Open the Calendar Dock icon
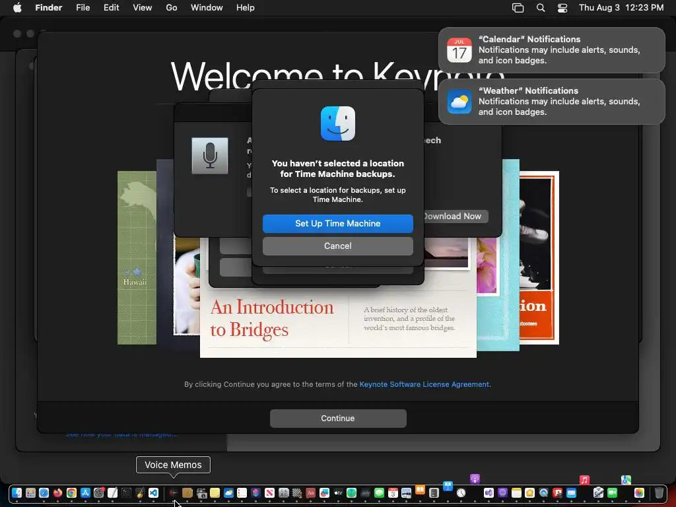Image resolution: width=676 pixels, height=507 pixels. (393, 492)
